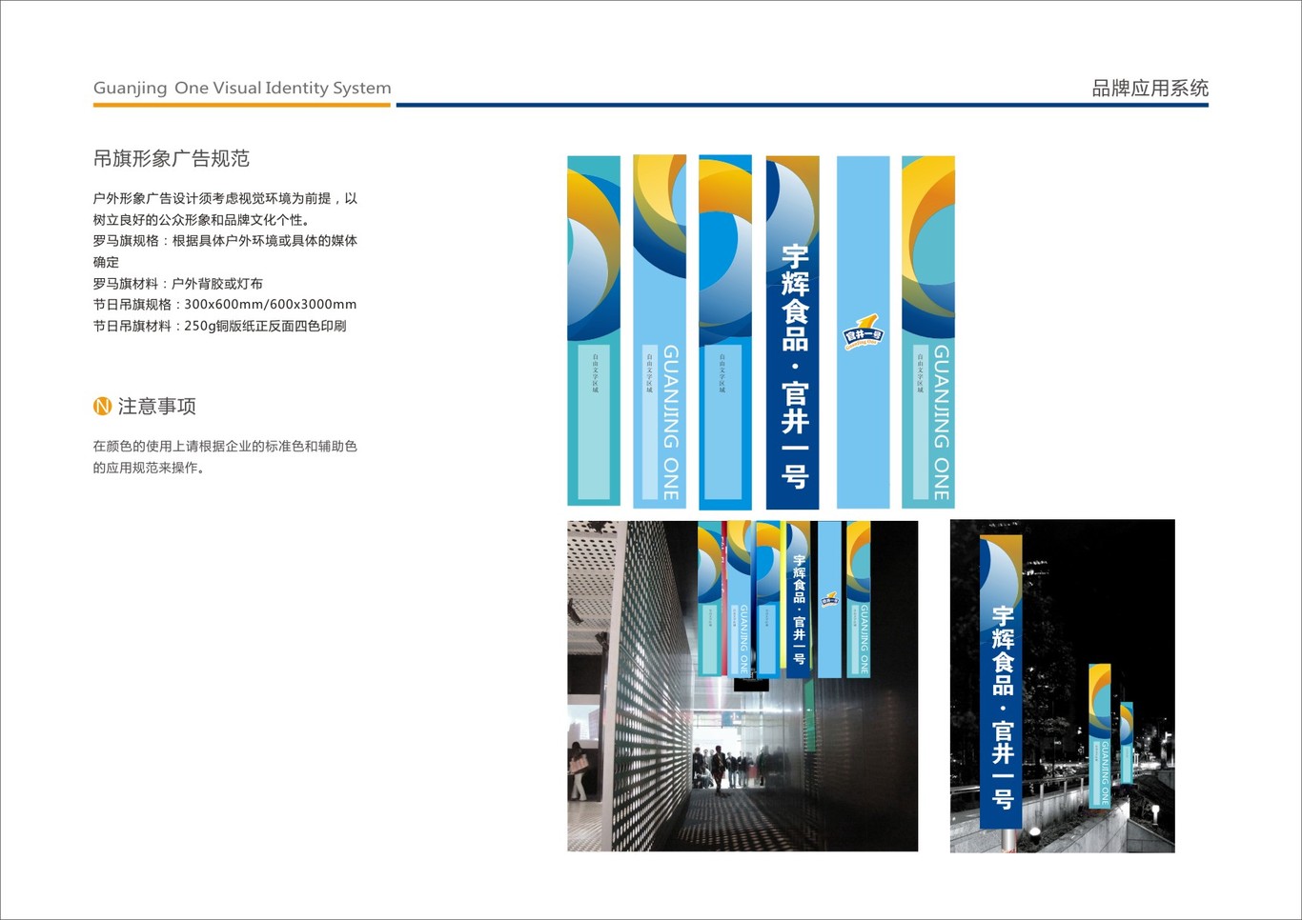Open the corridor photo with hanging flags

coord(743,686)
